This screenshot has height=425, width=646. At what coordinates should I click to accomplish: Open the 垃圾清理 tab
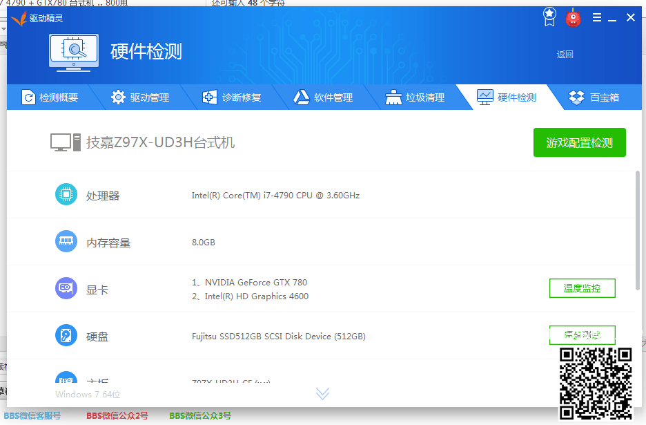coord(415,97)
